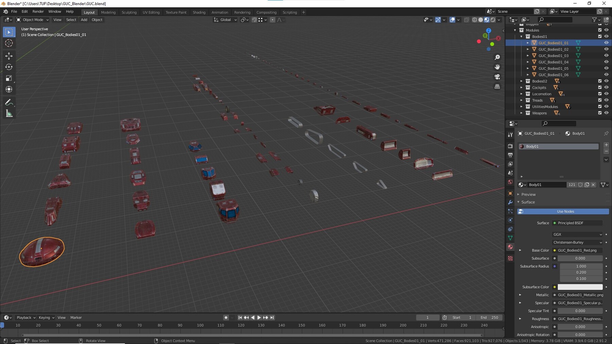
Task: Add a new material slot
Action: [606, 145]
